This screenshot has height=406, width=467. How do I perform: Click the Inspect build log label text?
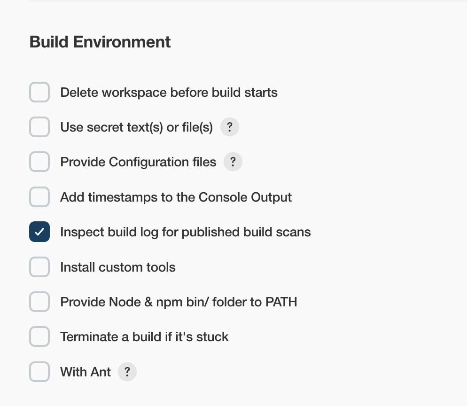point(186,232)
